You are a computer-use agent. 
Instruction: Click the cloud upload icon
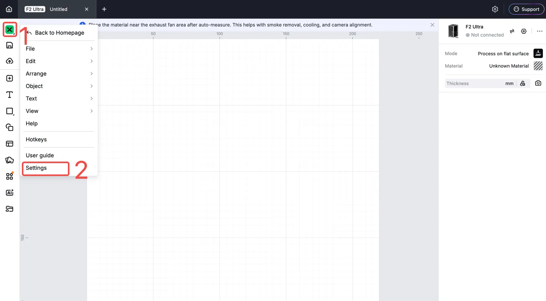9,61
